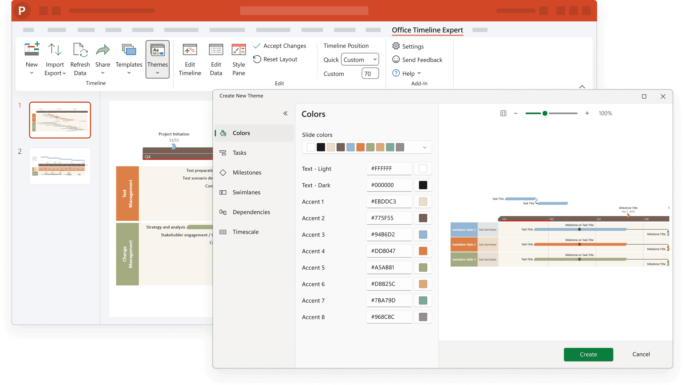
Task: Click Refresh Data icon
Action: pyautogui.click(x=80, y=50)
